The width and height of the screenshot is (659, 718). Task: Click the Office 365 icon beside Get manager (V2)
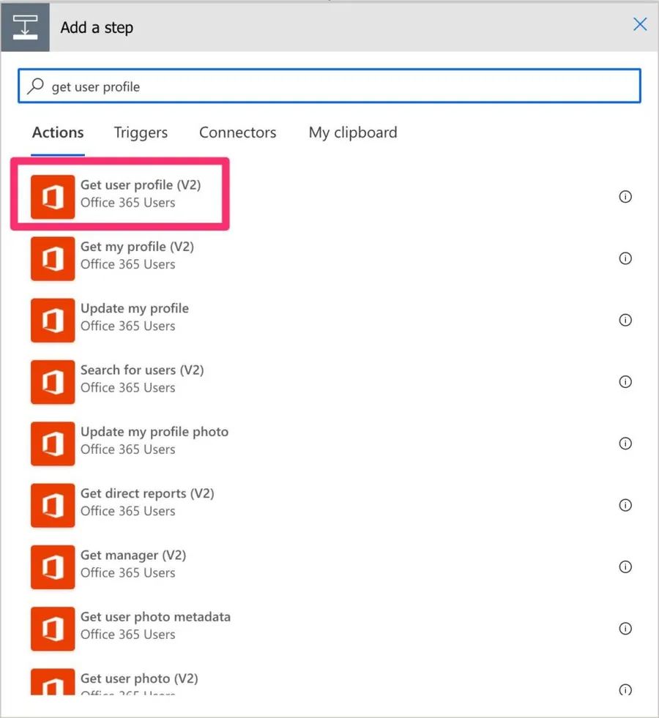(x=53, y=566)
